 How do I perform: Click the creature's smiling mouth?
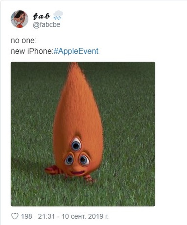pos(78,173)
